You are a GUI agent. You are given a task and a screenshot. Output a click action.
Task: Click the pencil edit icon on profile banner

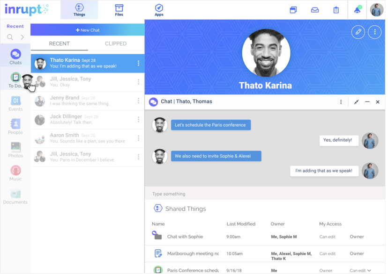coord(358,32)
